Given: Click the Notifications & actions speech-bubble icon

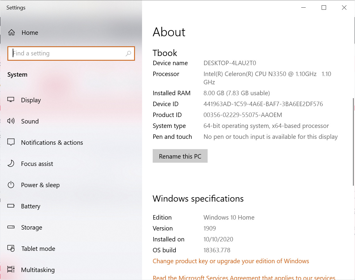Looking at the screenshot, I should tap(11, 142).
